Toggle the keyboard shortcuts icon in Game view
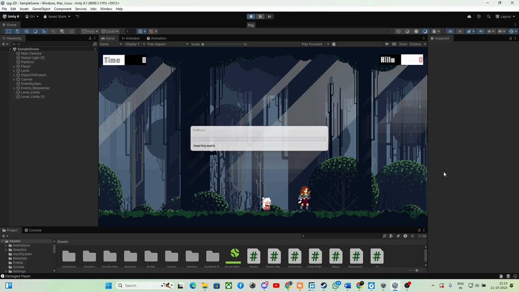519x292 pixels. click(394, 44)
